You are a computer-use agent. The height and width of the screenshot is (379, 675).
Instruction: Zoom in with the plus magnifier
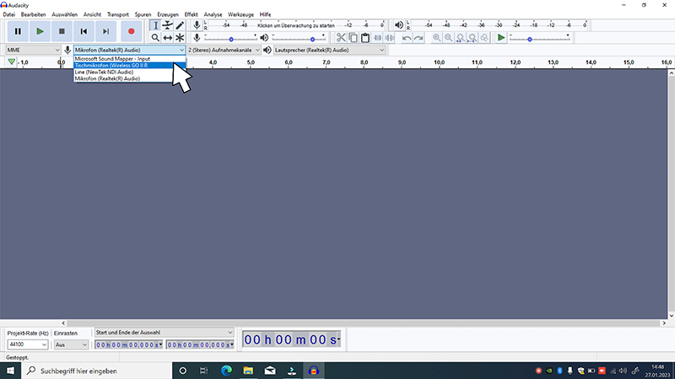(x=436, y=38)
